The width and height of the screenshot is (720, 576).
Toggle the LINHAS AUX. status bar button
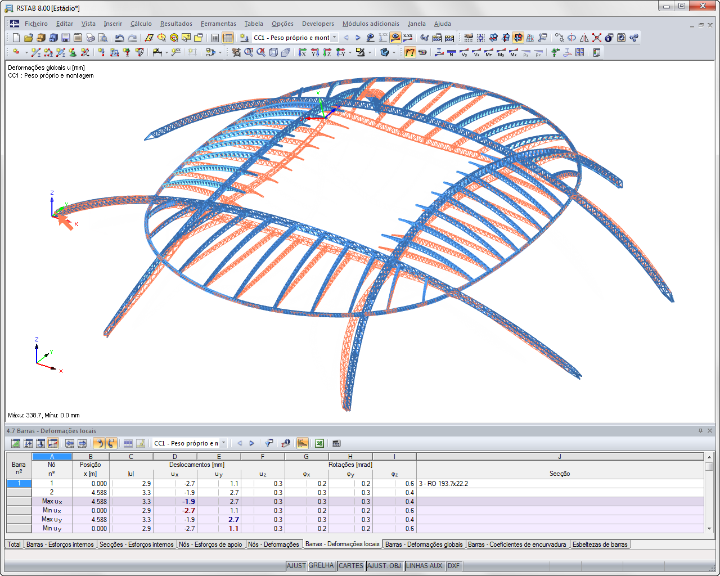(425, 566)
